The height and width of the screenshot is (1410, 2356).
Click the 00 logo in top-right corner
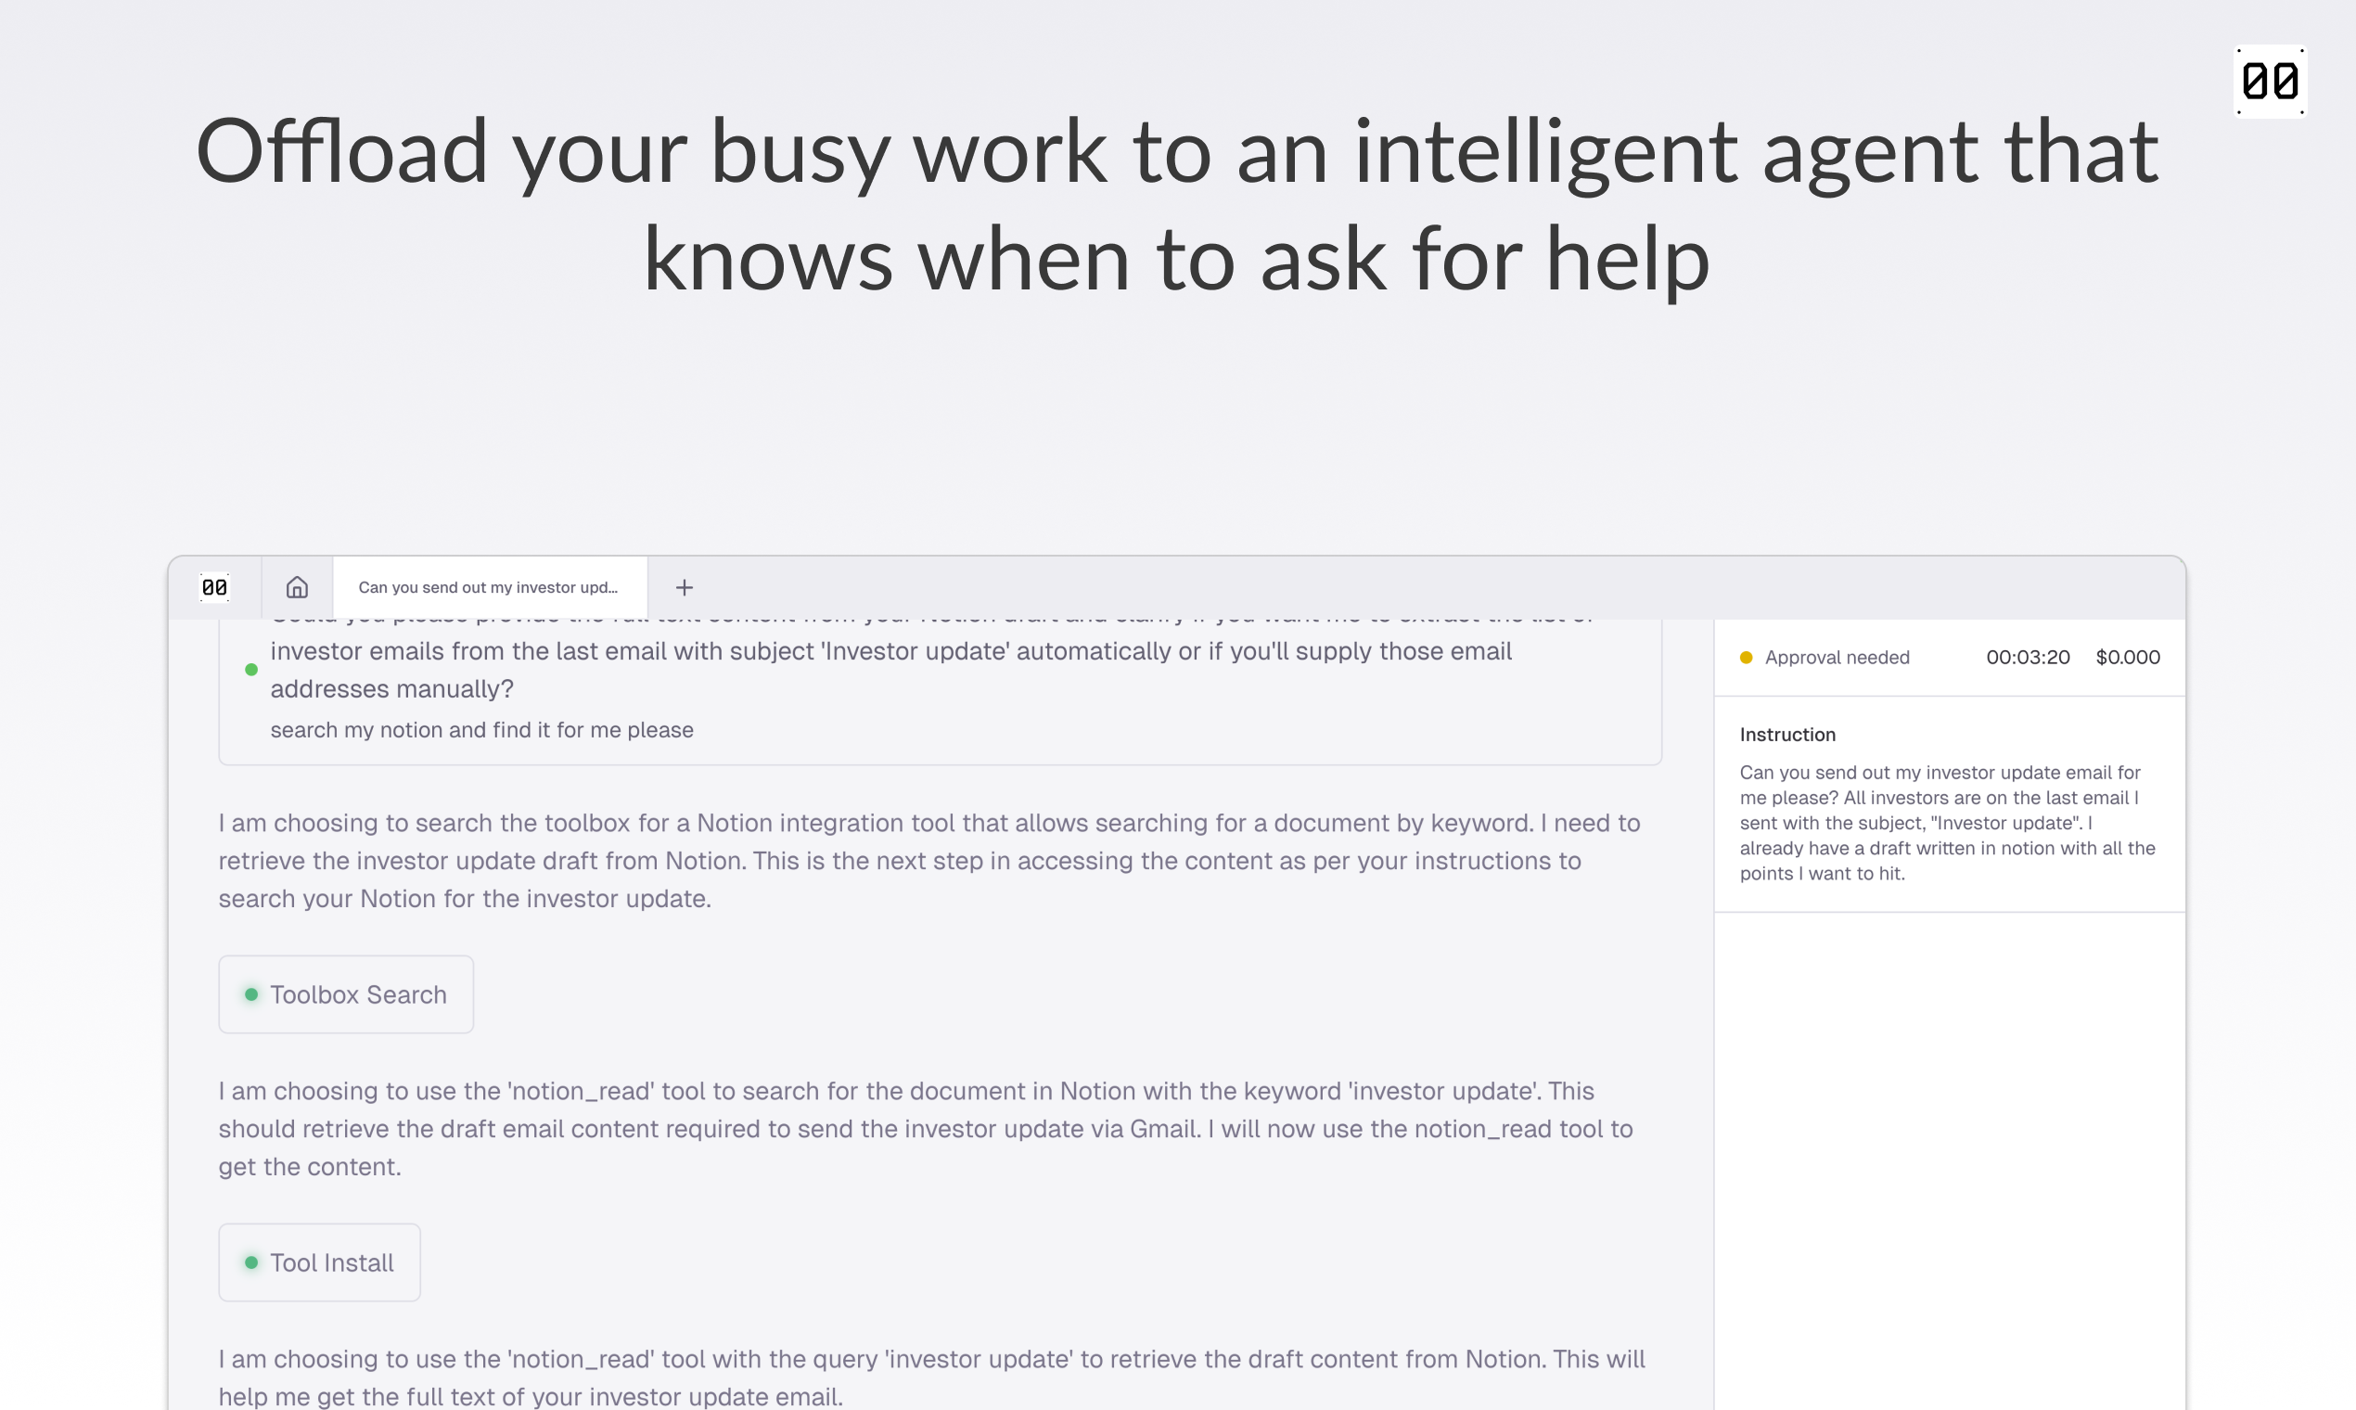coord(2270,82)
